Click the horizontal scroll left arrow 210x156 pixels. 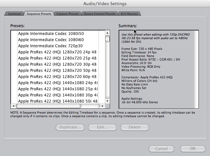click(13, 106)
